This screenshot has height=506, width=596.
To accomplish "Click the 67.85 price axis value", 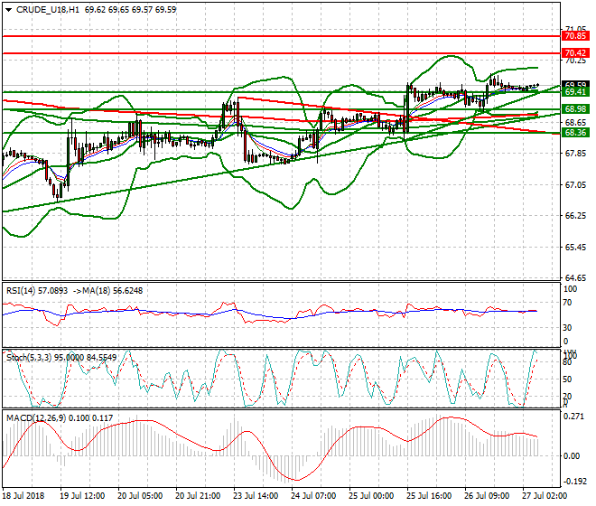I will pyautogui.click(x=575, y=154).
